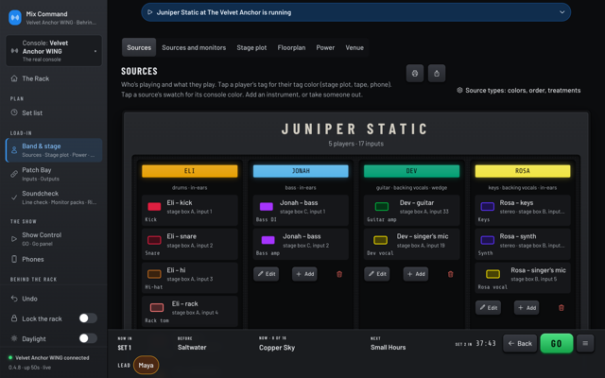605x378 pixels.
Task: Delete Dev's player column with trash icon
Action: 450,274
